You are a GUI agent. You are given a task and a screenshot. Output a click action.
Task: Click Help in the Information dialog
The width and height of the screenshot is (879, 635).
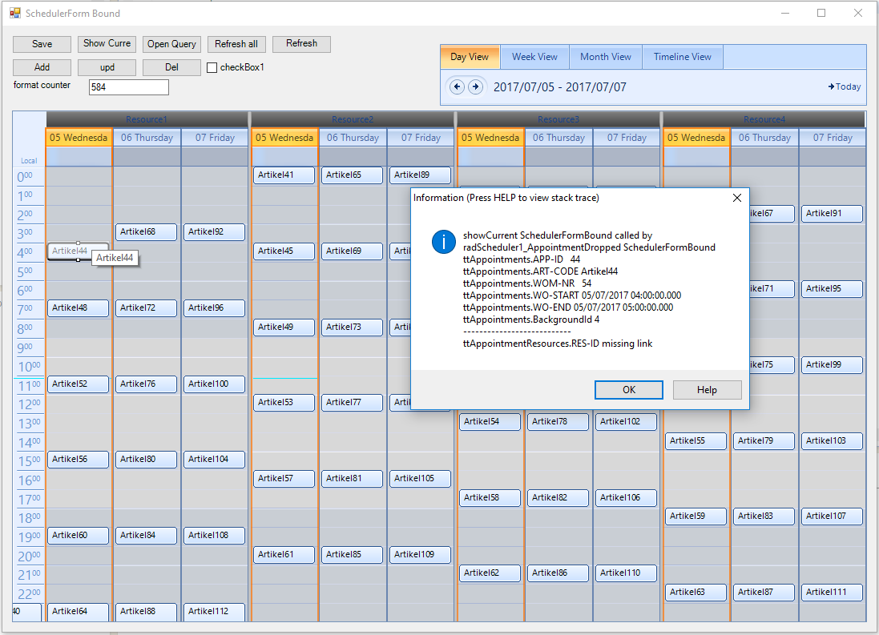coord(707,390)
